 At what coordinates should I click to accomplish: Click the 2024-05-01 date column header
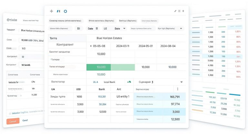pos(146,46)
